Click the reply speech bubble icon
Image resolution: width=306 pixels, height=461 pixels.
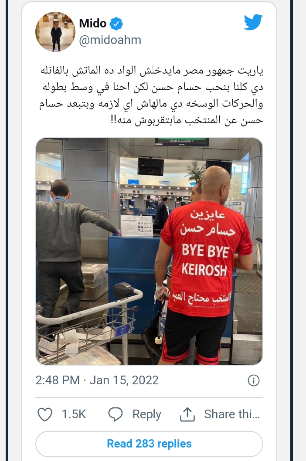(116, 414)
